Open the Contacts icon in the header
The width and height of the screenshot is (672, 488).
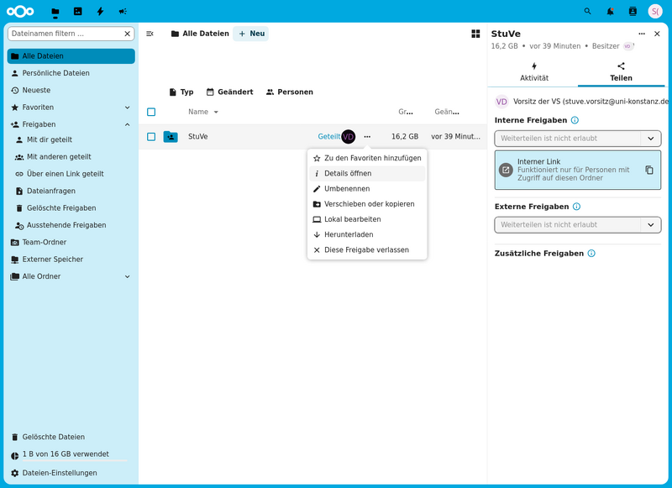(631, 11)
